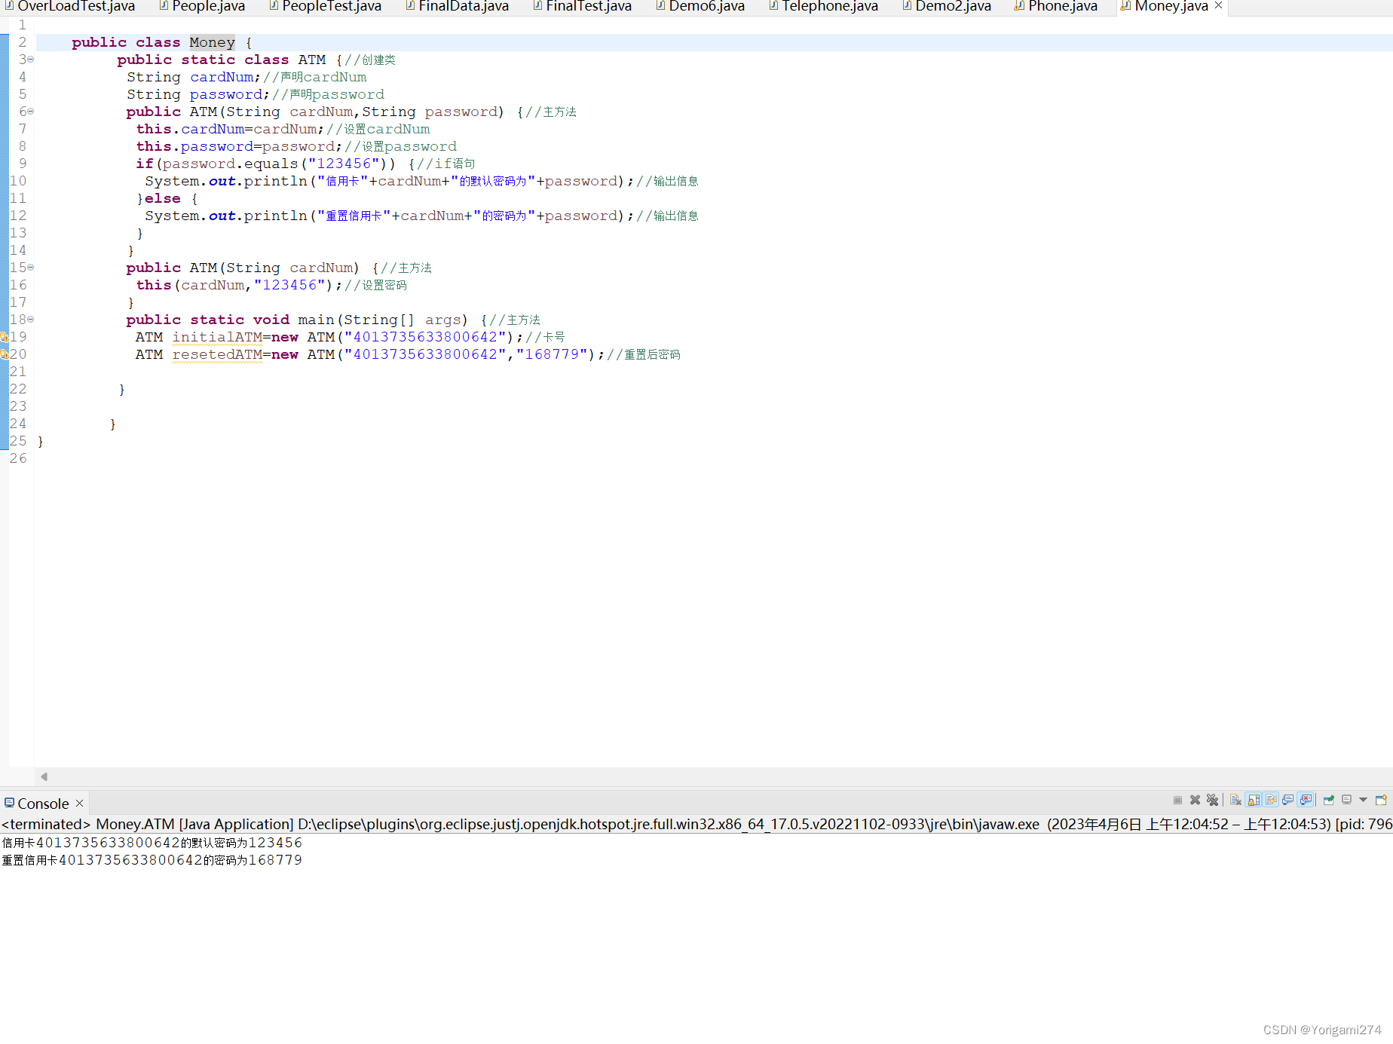This screenshot has width=1393, height=1044.
Task: Switch to the People.java tab
Action: [x=202, y=6]
